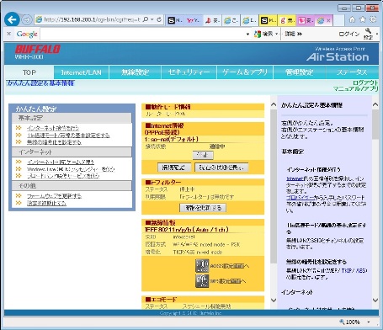Viewport: 383px width, 330px height.
Task: Click the Google toolbar search input field
Action: coord(142,35)
